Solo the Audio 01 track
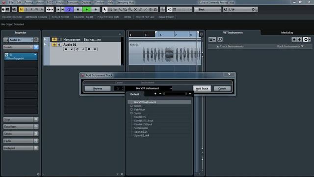314x177 pixels. tap(59, 45)
